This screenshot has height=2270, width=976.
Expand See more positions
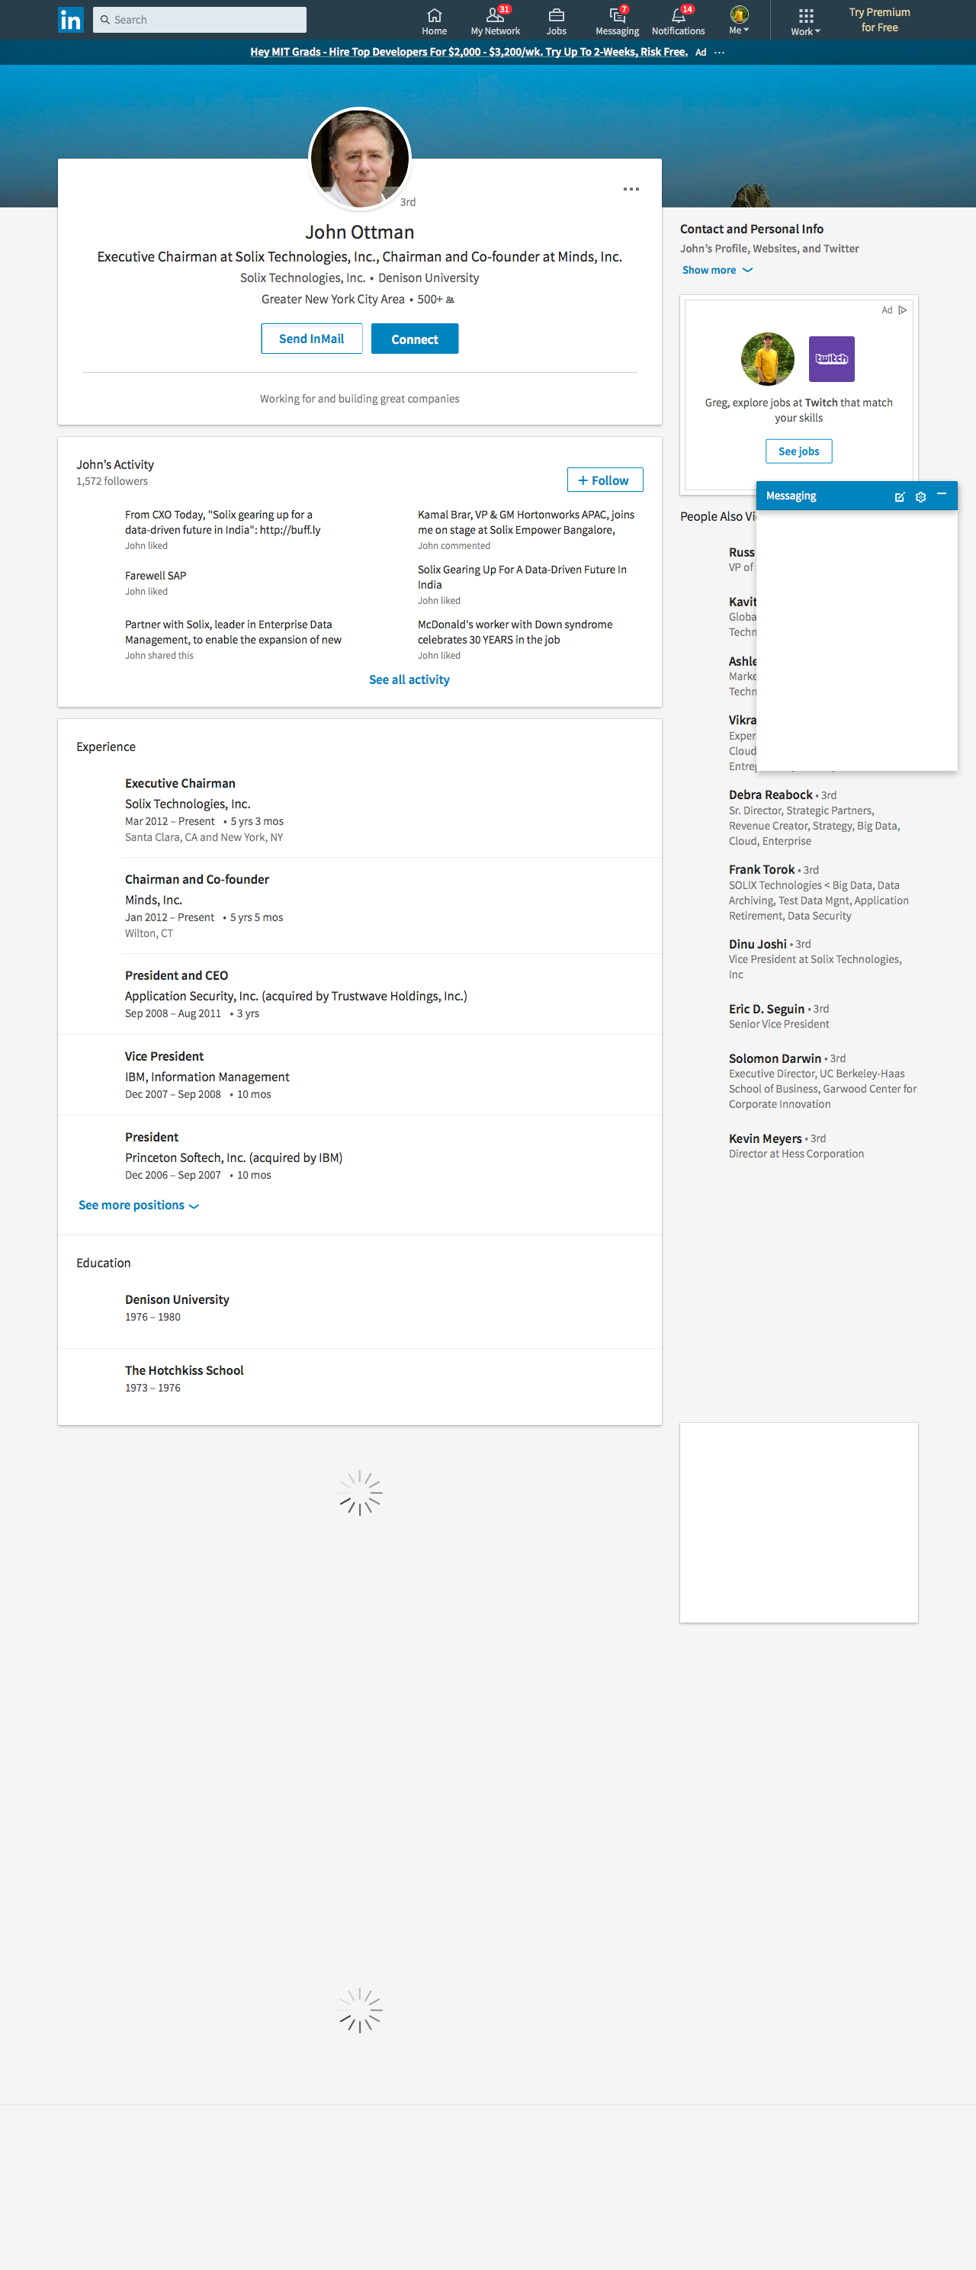[138, 1205]
